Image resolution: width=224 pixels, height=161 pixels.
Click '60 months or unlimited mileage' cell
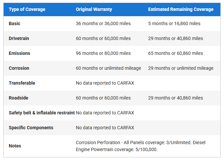[x=109, y=68]
